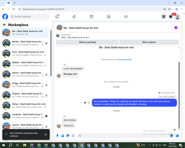
Task: Open File Explorer from the taskbar
Action: [x=25, y=145]
